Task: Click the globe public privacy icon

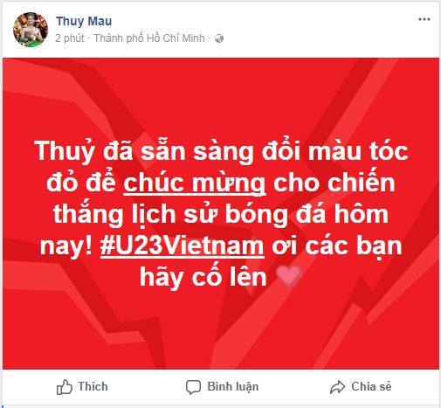Action: [x=219, y=38]
